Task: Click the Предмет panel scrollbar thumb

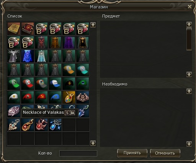Action: coord(189,39)
